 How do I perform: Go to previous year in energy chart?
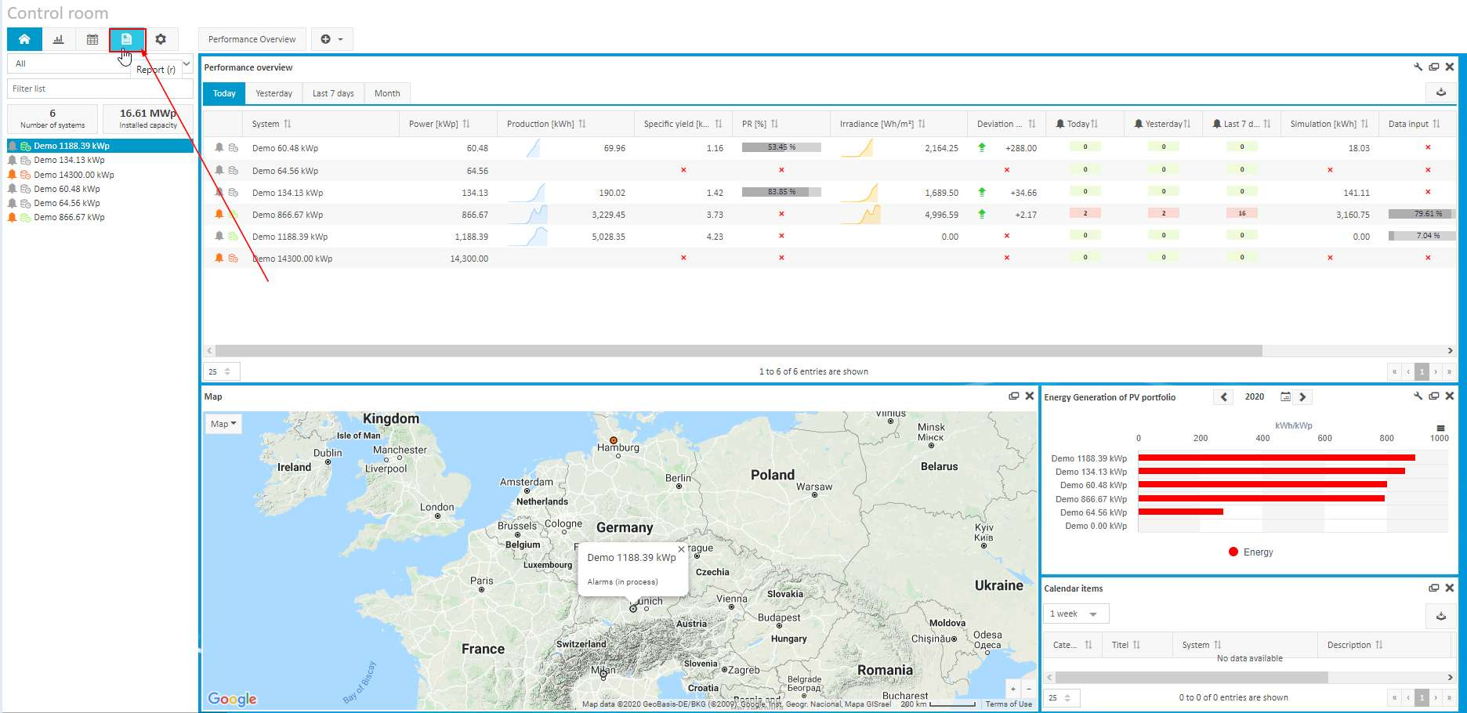point(1224,397)
